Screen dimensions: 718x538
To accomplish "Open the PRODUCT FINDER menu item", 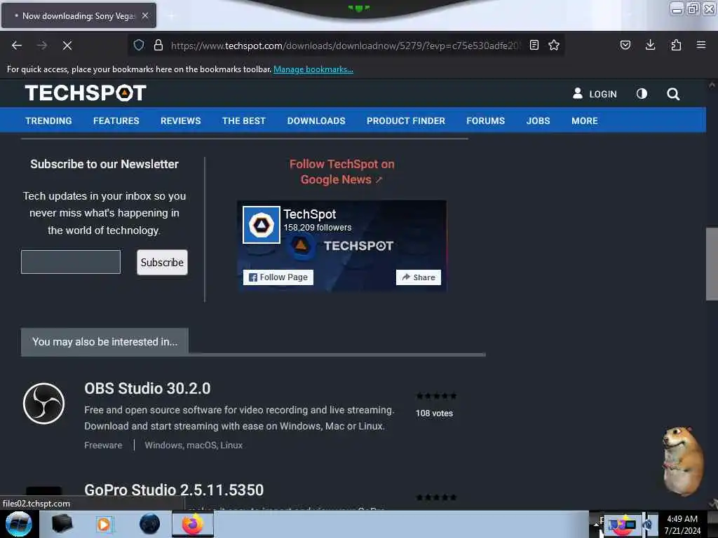I will pyautogui.click(x=406, y=120).
